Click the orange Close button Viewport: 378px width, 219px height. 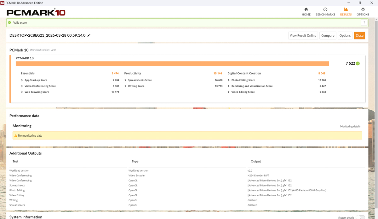click(359, 36)
